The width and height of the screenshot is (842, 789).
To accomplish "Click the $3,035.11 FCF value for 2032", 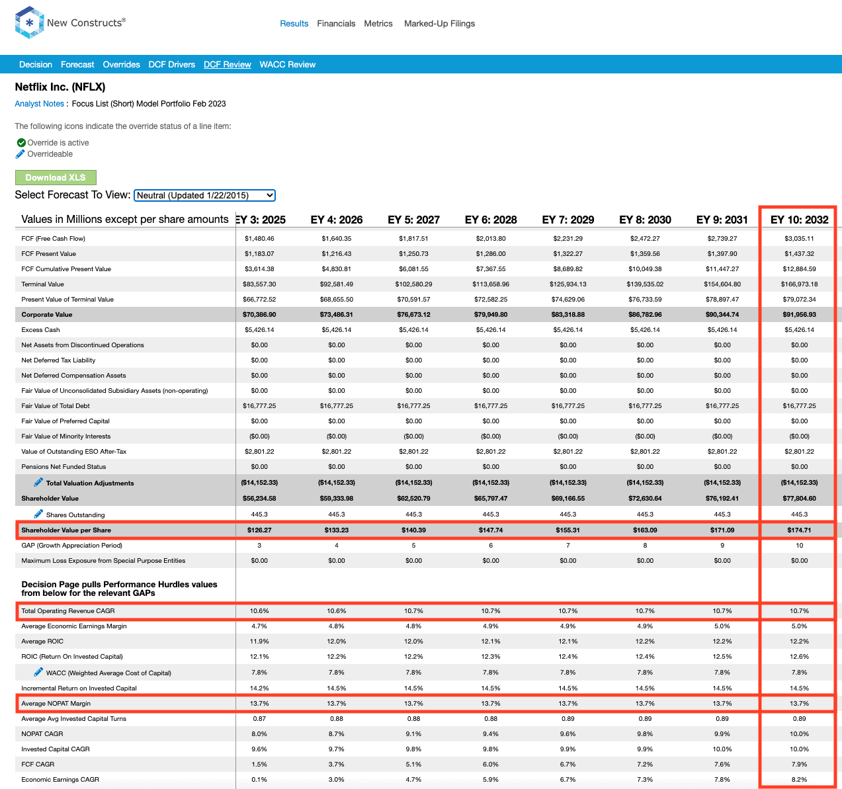I will (x=800, y=239).
